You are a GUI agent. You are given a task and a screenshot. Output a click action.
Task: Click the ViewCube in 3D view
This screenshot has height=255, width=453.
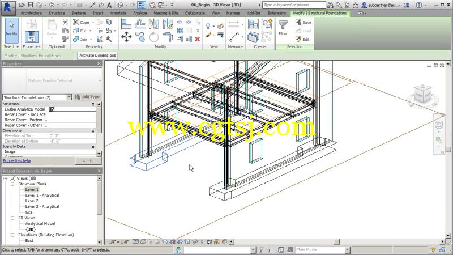click(x=422, y=93)
